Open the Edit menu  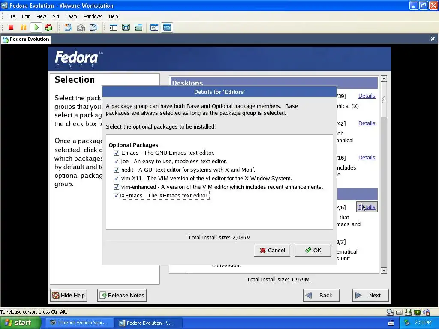click(x=26, y=16)
